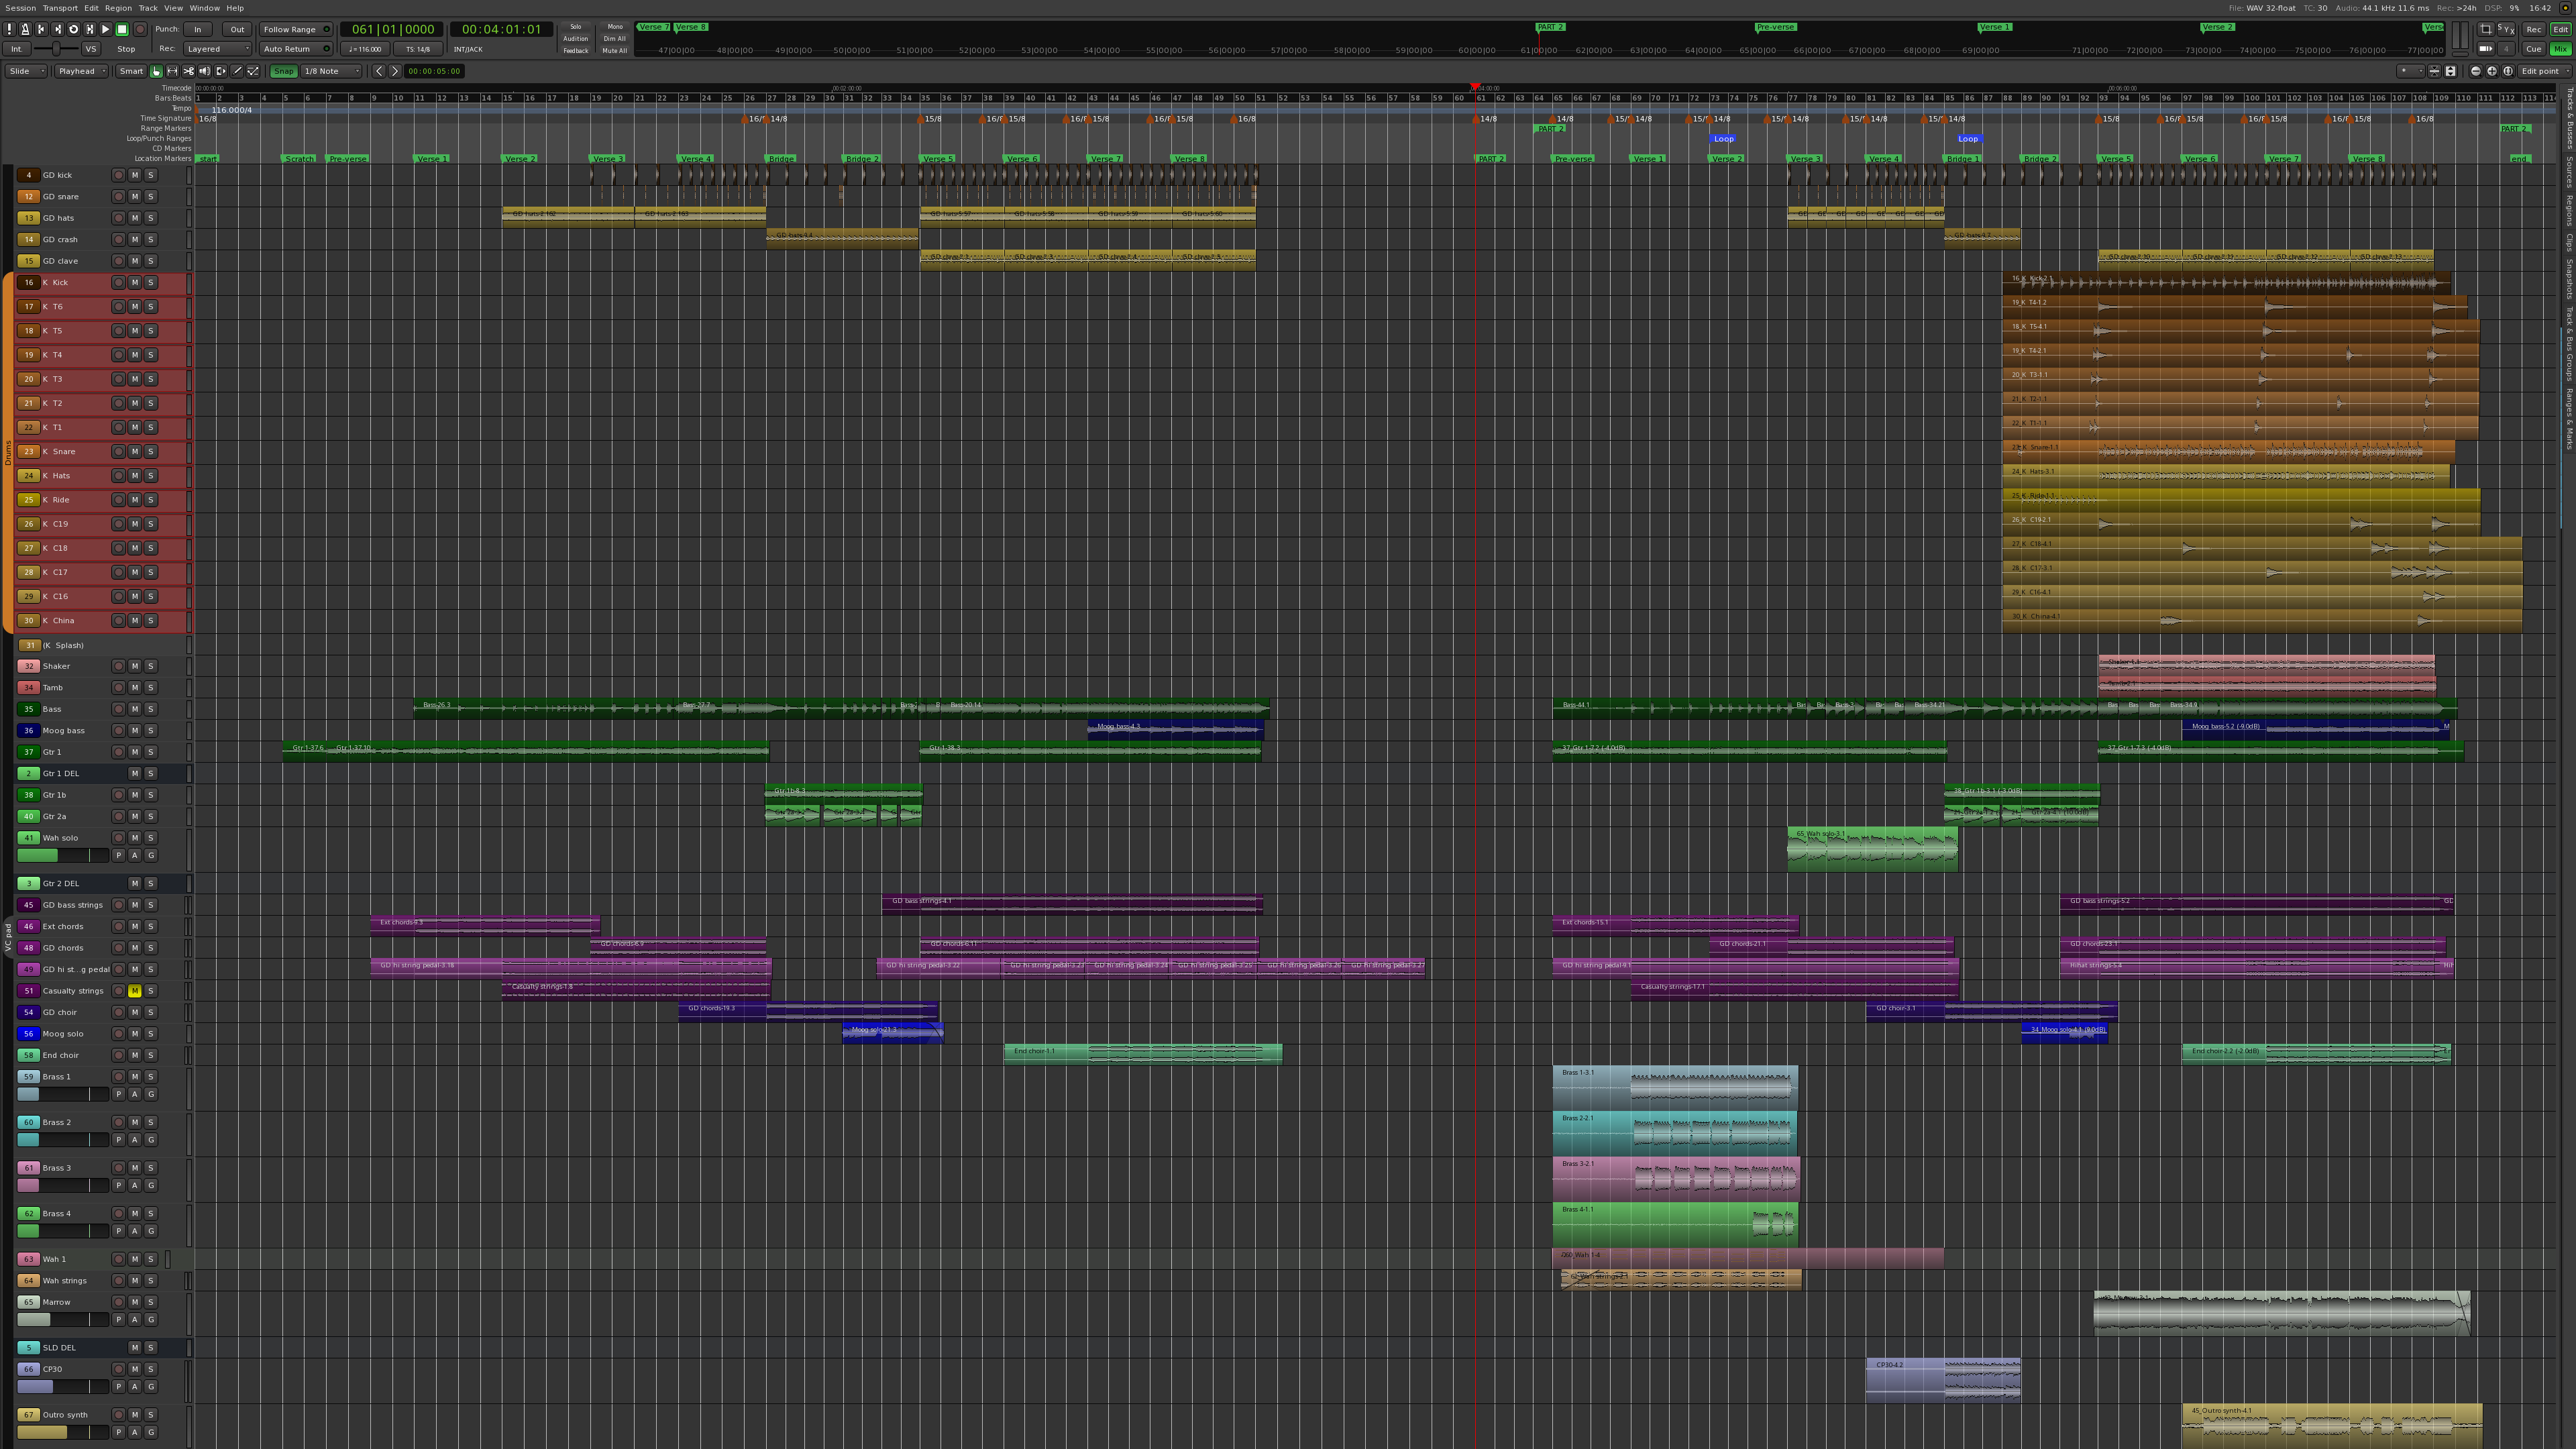2576x1449 pixels.
Task: Select the Draw pencil tool
Action: (x=237, y=71)
